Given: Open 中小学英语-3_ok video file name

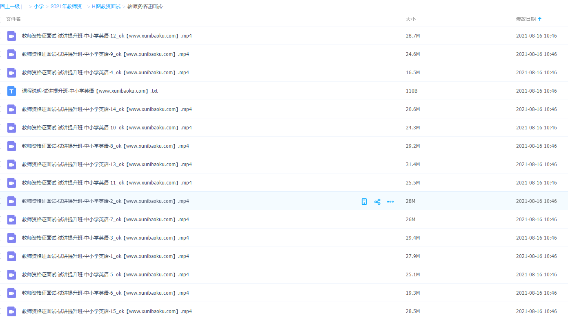Looking at the screenshot, I should point(105,238).
